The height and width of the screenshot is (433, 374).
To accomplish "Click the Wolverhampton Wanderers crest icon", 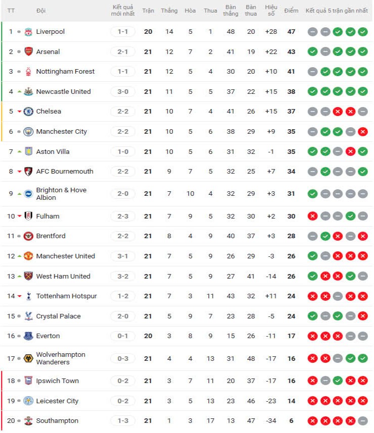I will pyautogui.click(x=28, y=358).
